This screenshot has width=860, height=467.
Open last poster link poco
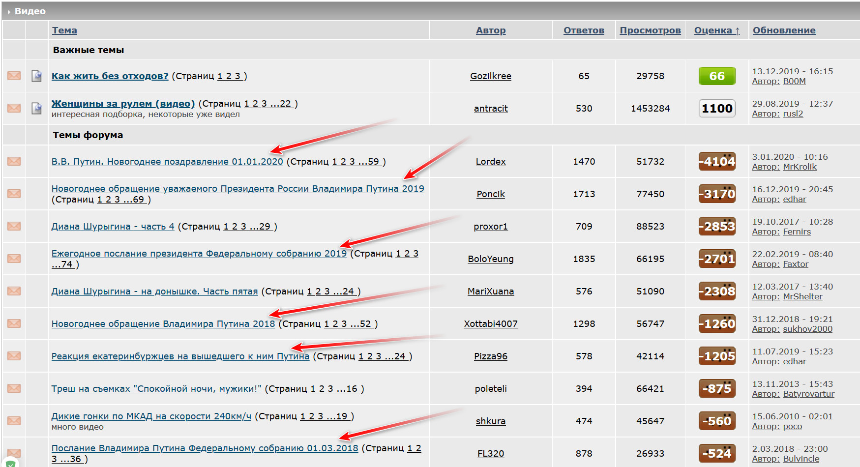[792, 426]
